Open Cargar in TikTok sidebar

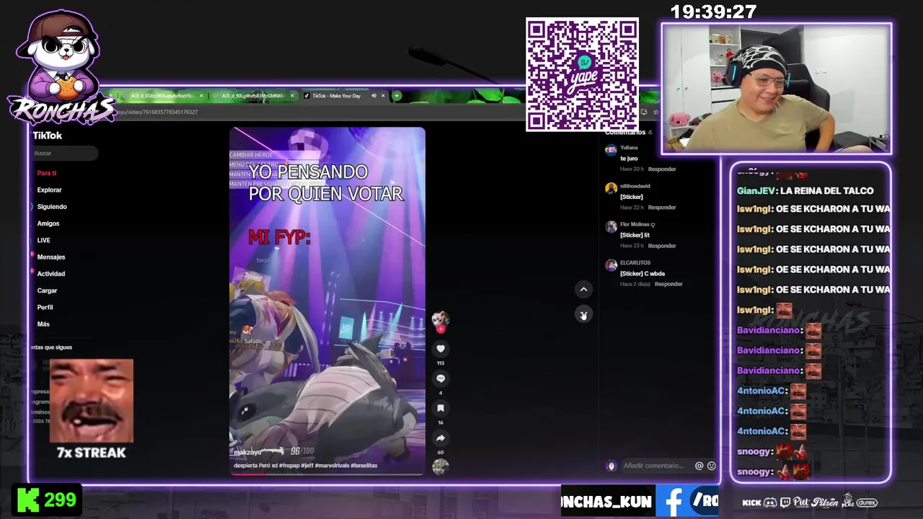coord(47,290)
